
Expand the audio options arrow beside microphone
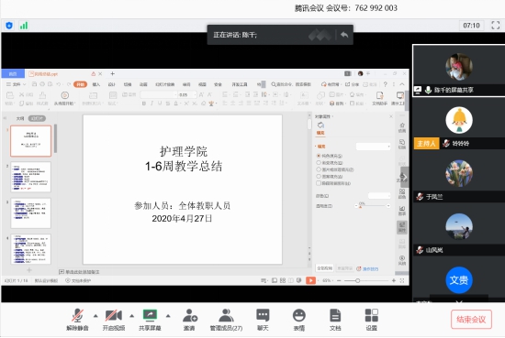[95, 316]
